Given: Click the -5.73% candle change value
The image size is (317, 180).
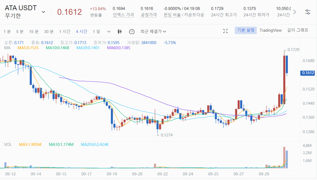Looking at the screenshot, I should pos(170,43).
